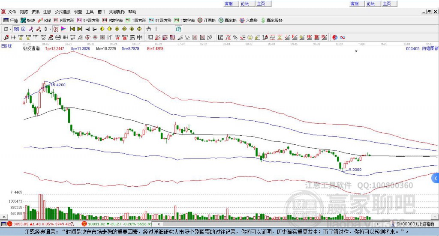Expand the candlestick chart type dropdown arrow

pos(50,29)
